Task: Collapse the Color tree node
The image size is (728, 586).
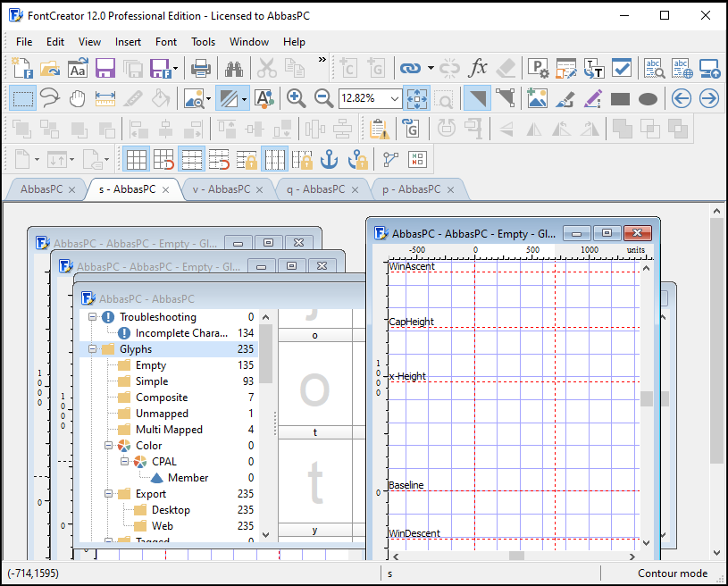Action: (x=108, y=445)
